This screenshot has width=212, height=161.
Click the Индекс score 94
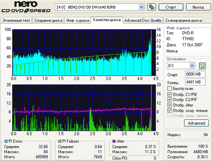[206, 135]
